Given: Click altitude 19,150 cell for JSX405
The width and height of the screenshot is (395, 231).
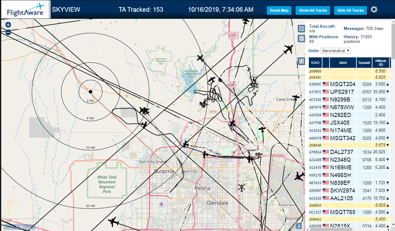Looking at the screenshot, I should click(x=381, y=123).
